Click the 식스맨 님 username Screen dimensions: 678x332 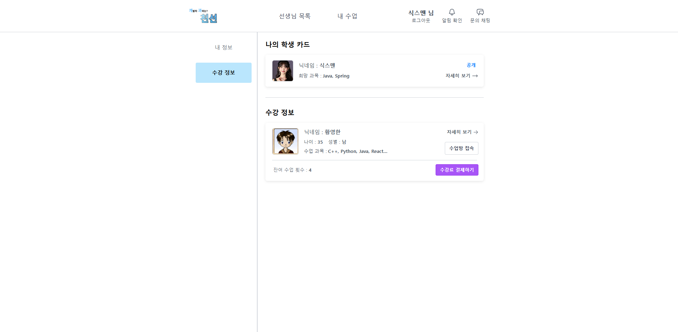421,13
